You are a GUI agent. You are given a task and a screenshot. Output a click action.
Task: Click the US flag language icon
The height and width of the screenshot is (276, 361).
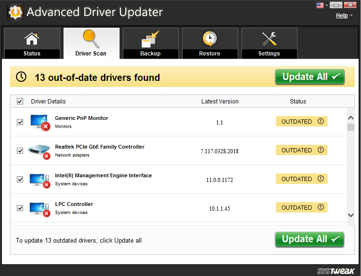coord(320,5)
